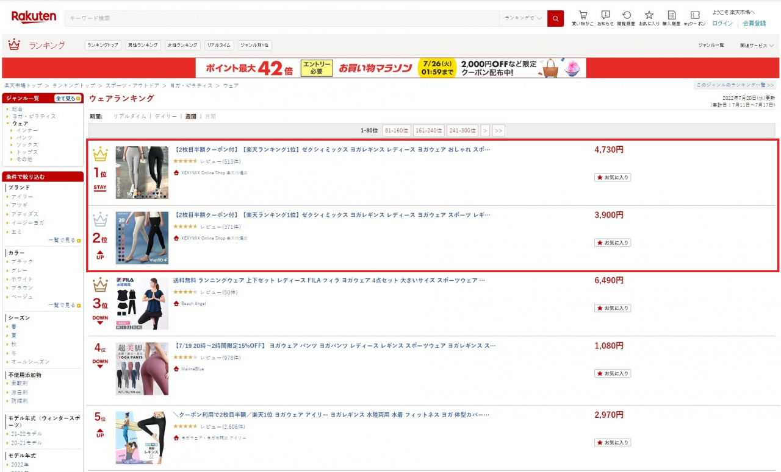Click the crown ランキング logo

point(37,45)
